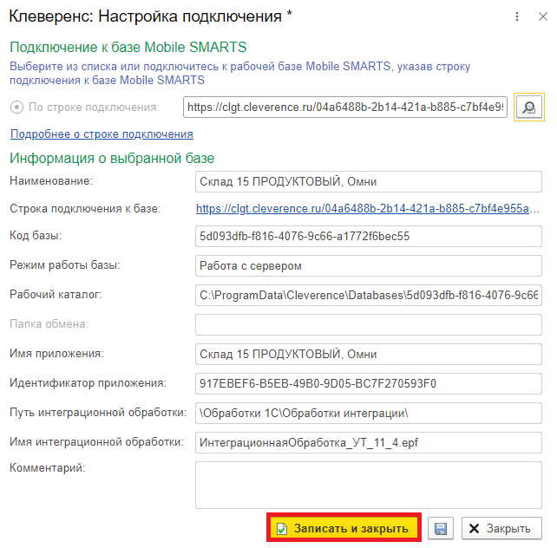The height and width of the screenshot is (548, 557).
Task: Click the 'Путь интеграционной обработки:' label
Action: coord(98,413)
